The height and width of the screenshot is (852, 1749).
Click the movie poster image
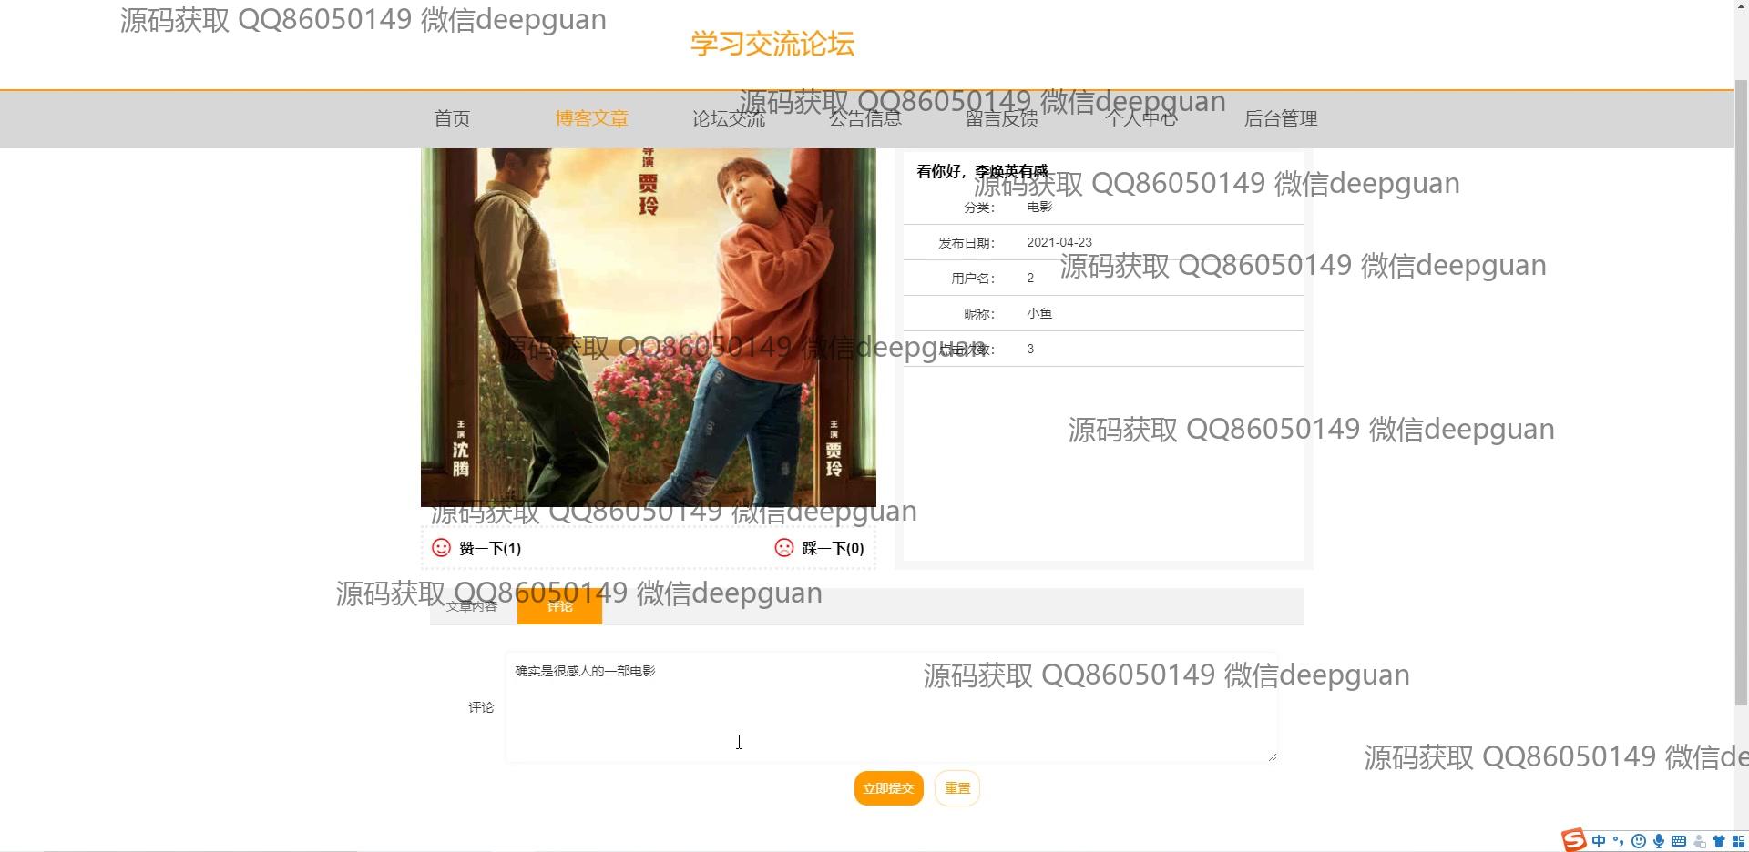(648, 328)
